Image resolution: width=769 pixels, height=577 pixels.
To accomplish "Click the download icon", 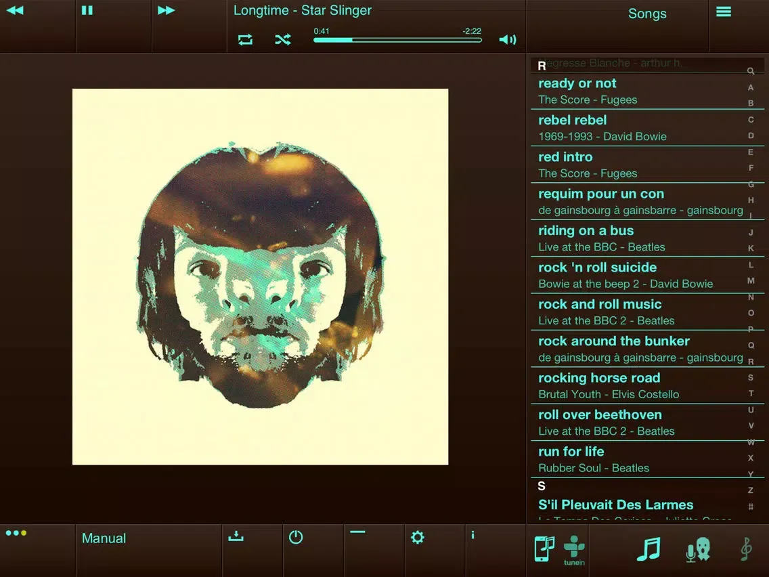I will point(236,536).
